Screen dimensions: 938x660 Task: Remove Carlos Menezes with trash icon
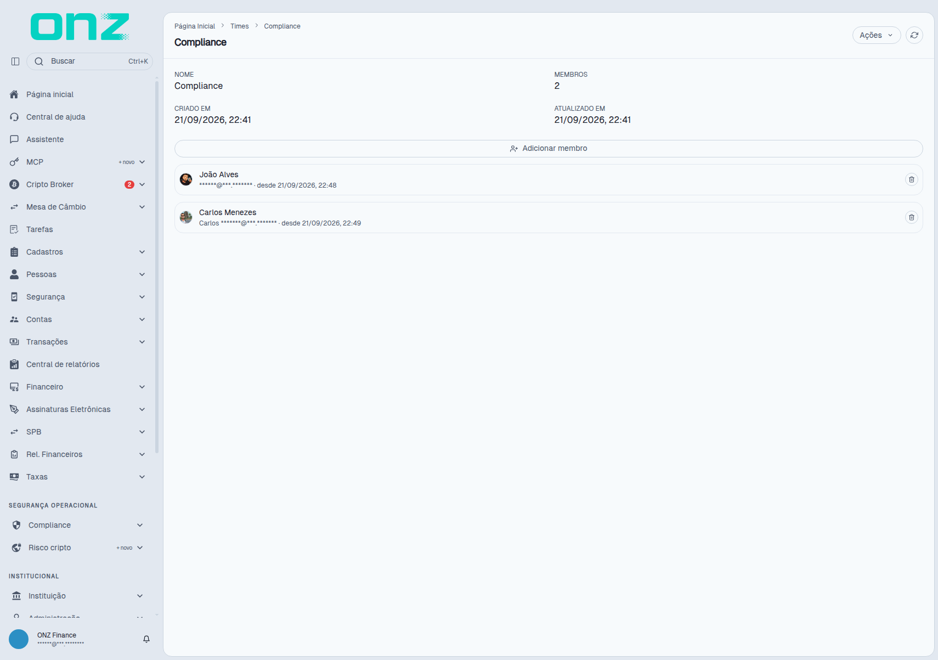(x=911, y=217)
